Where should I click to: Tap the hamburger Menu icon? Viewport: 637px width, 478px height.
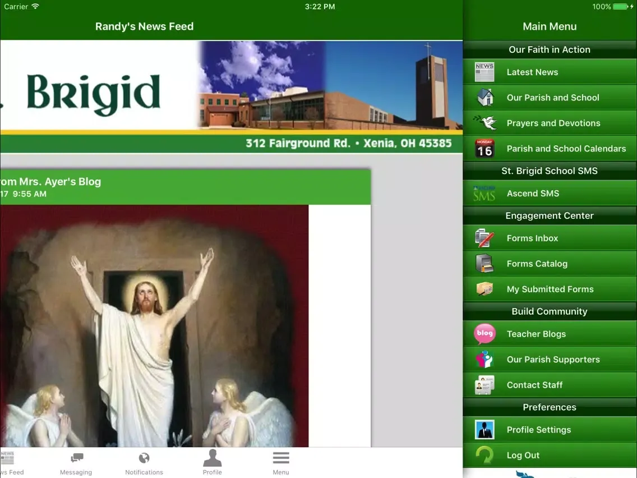(281, 458)
